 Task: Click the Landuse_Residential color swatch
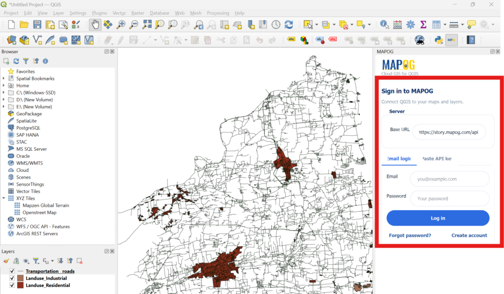(x=20, y=285)
